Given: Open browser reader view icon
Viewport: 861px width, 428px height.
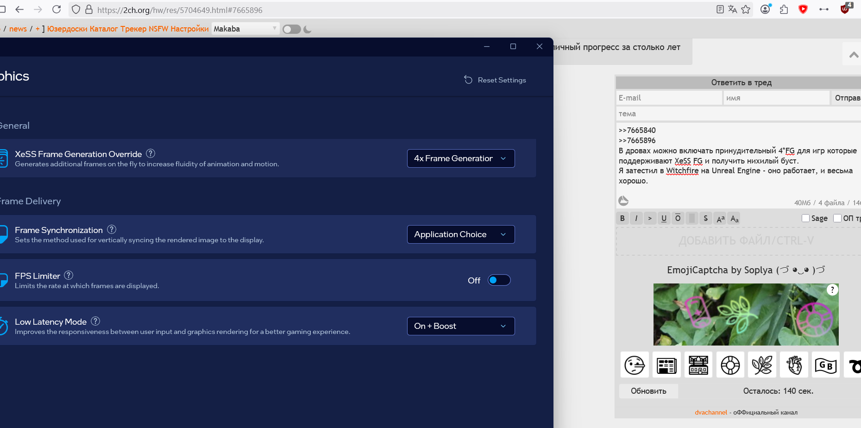Looking at the screenshot, I should [x=720, y=9].
